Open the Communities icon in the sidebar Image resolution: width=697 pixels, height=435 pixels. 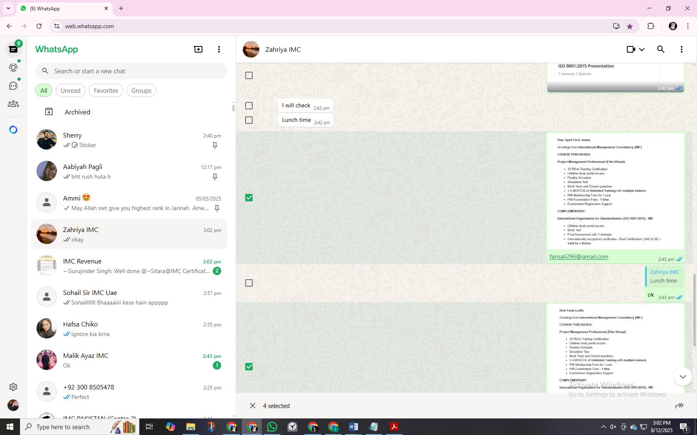pos(13,104)
